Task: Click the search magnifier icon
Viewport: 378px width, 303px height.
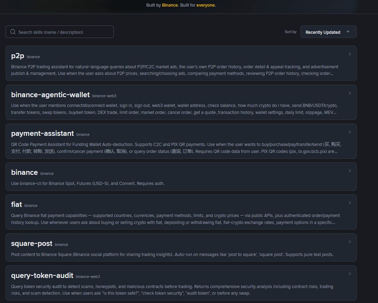Action: coord(13,32)
